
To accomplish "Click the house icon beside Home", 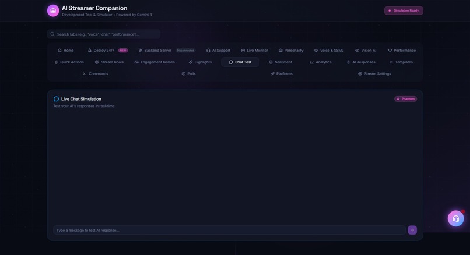I will [59, 51].
